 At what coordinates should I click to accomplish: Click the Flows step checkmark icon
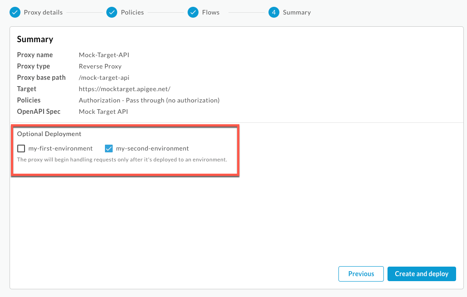193,12
